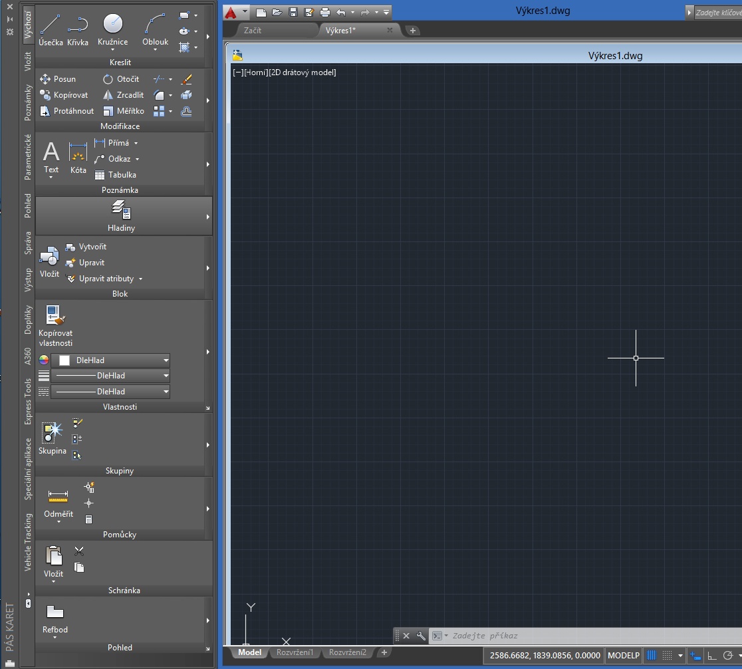Open the rectangle tool dropdown arrow in Kreslit
The width and height of the screenshot is (742, 669).
click(196, 15)
